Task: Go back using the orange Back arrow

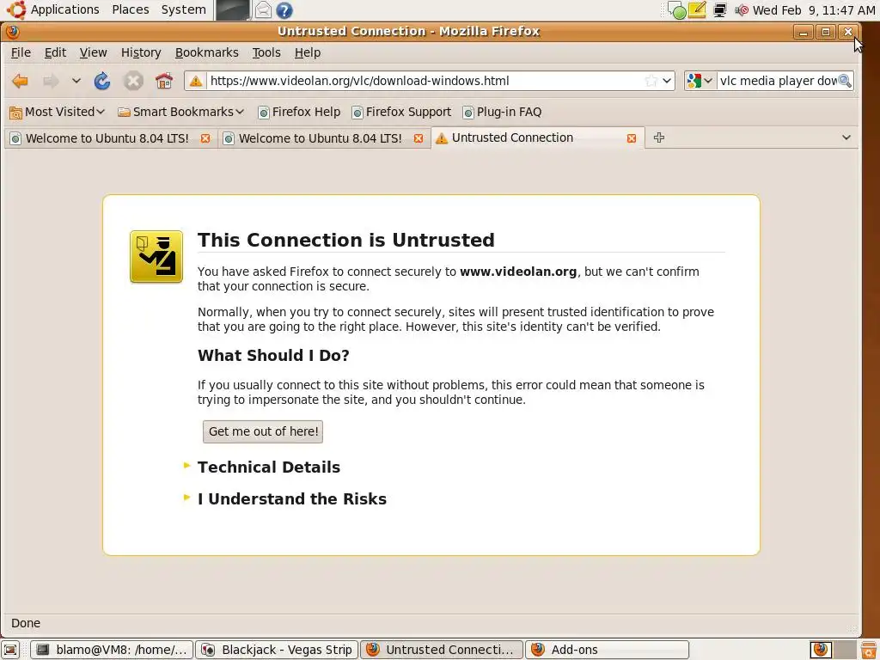Action: (x=21, y=81)
